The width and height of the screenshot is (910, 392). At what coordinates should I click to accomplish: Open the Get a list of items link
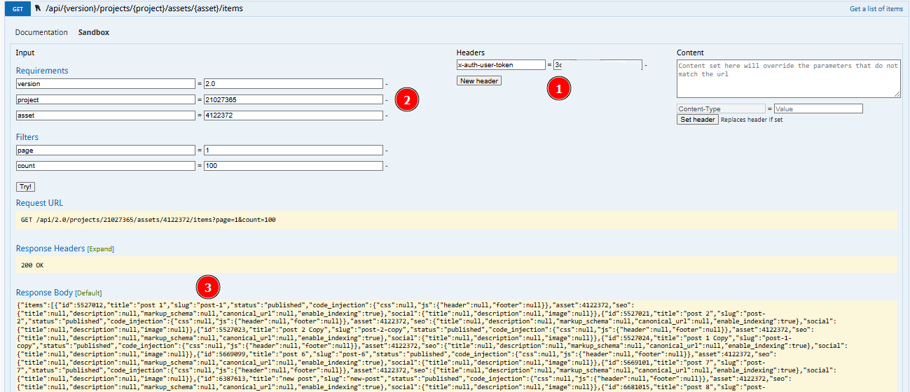click(x=876, y=9)
